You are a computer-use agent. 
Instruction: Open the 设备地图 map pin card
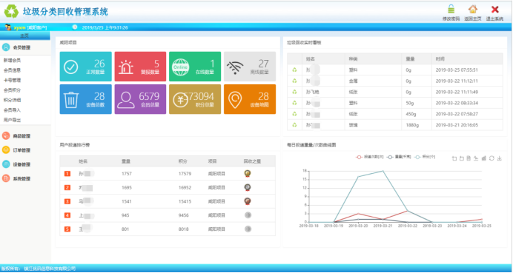click(x=250, y=99)
